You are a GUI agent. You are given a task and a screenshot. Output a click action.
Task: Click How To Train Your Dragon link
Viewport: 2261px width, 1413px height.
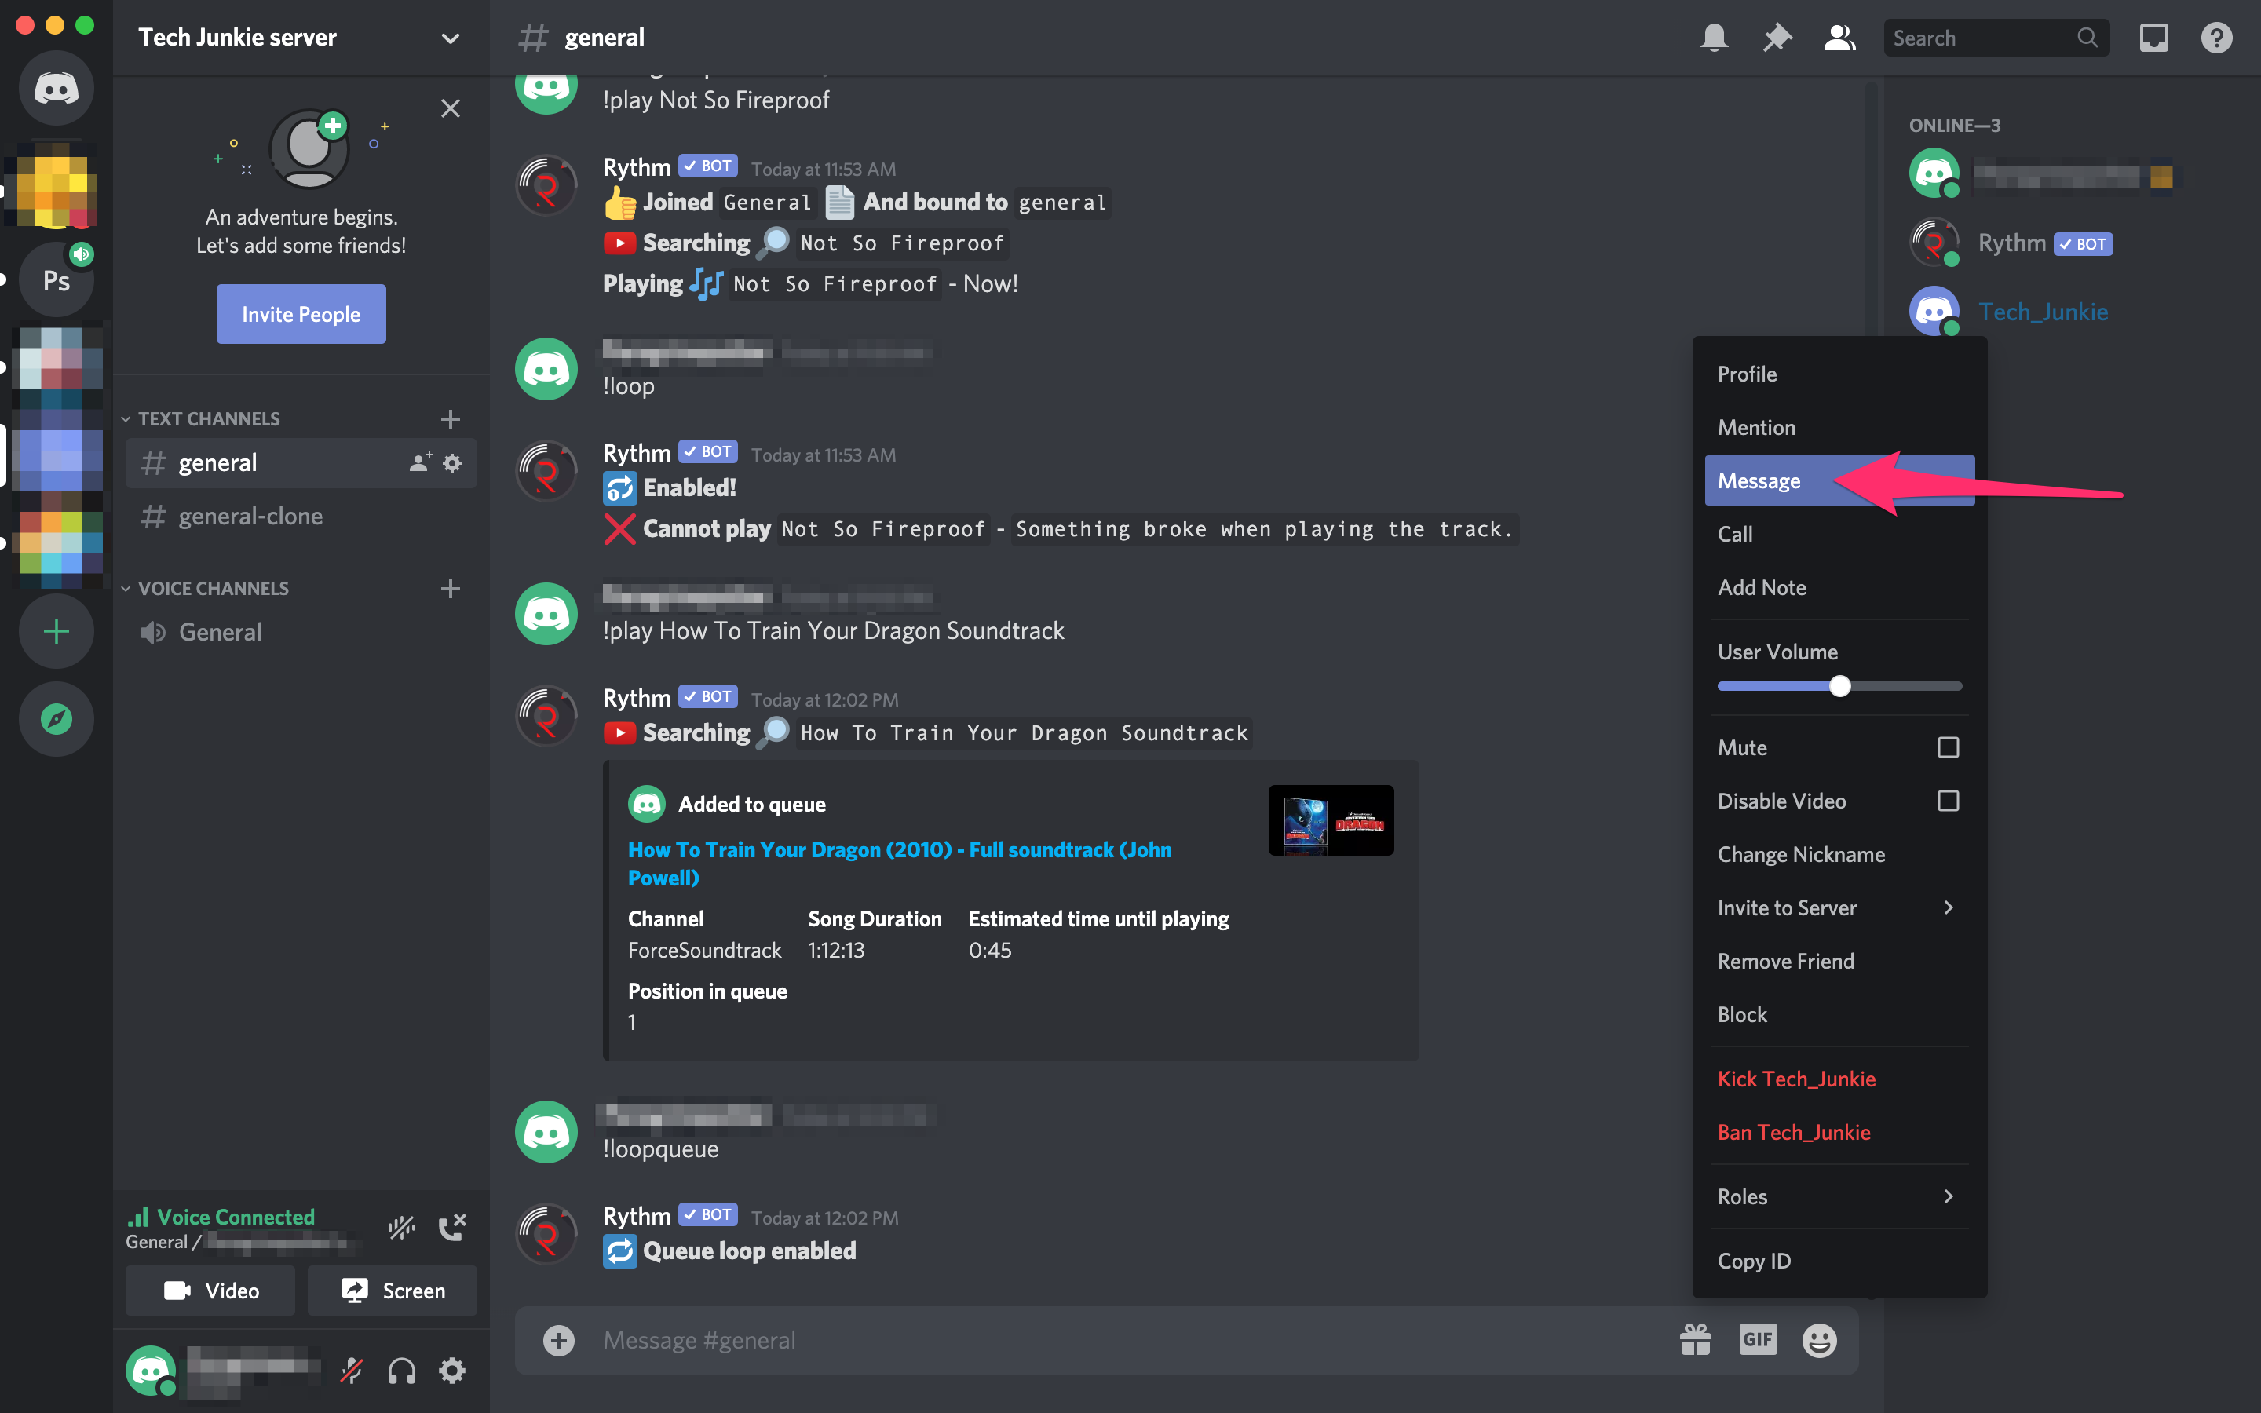click(900, 863)
